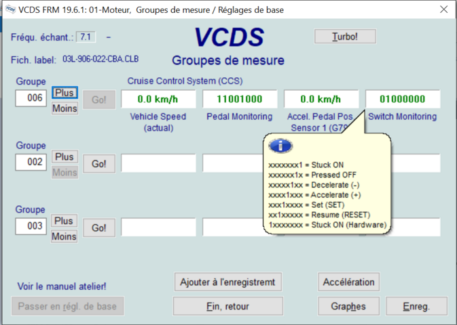The height and width of the screenshot is (325, 457).
Task: Increase group 006 with Plus
Action: tap(65, 93)
